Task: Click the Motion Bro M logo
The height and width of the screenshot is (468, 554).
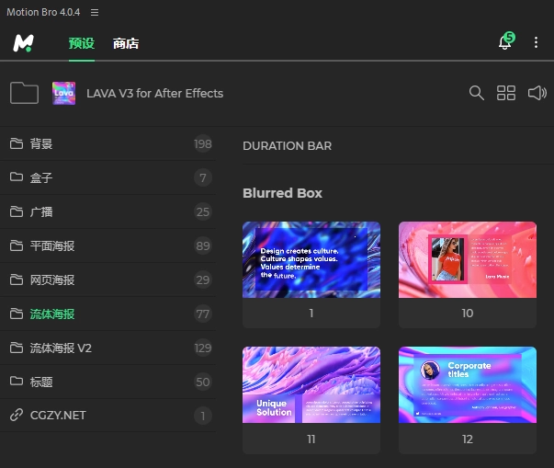Action: 23,43
